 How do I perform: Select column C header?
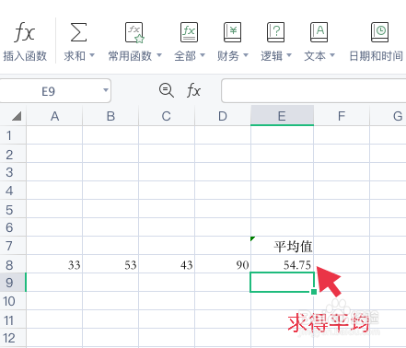click(167, 116)
